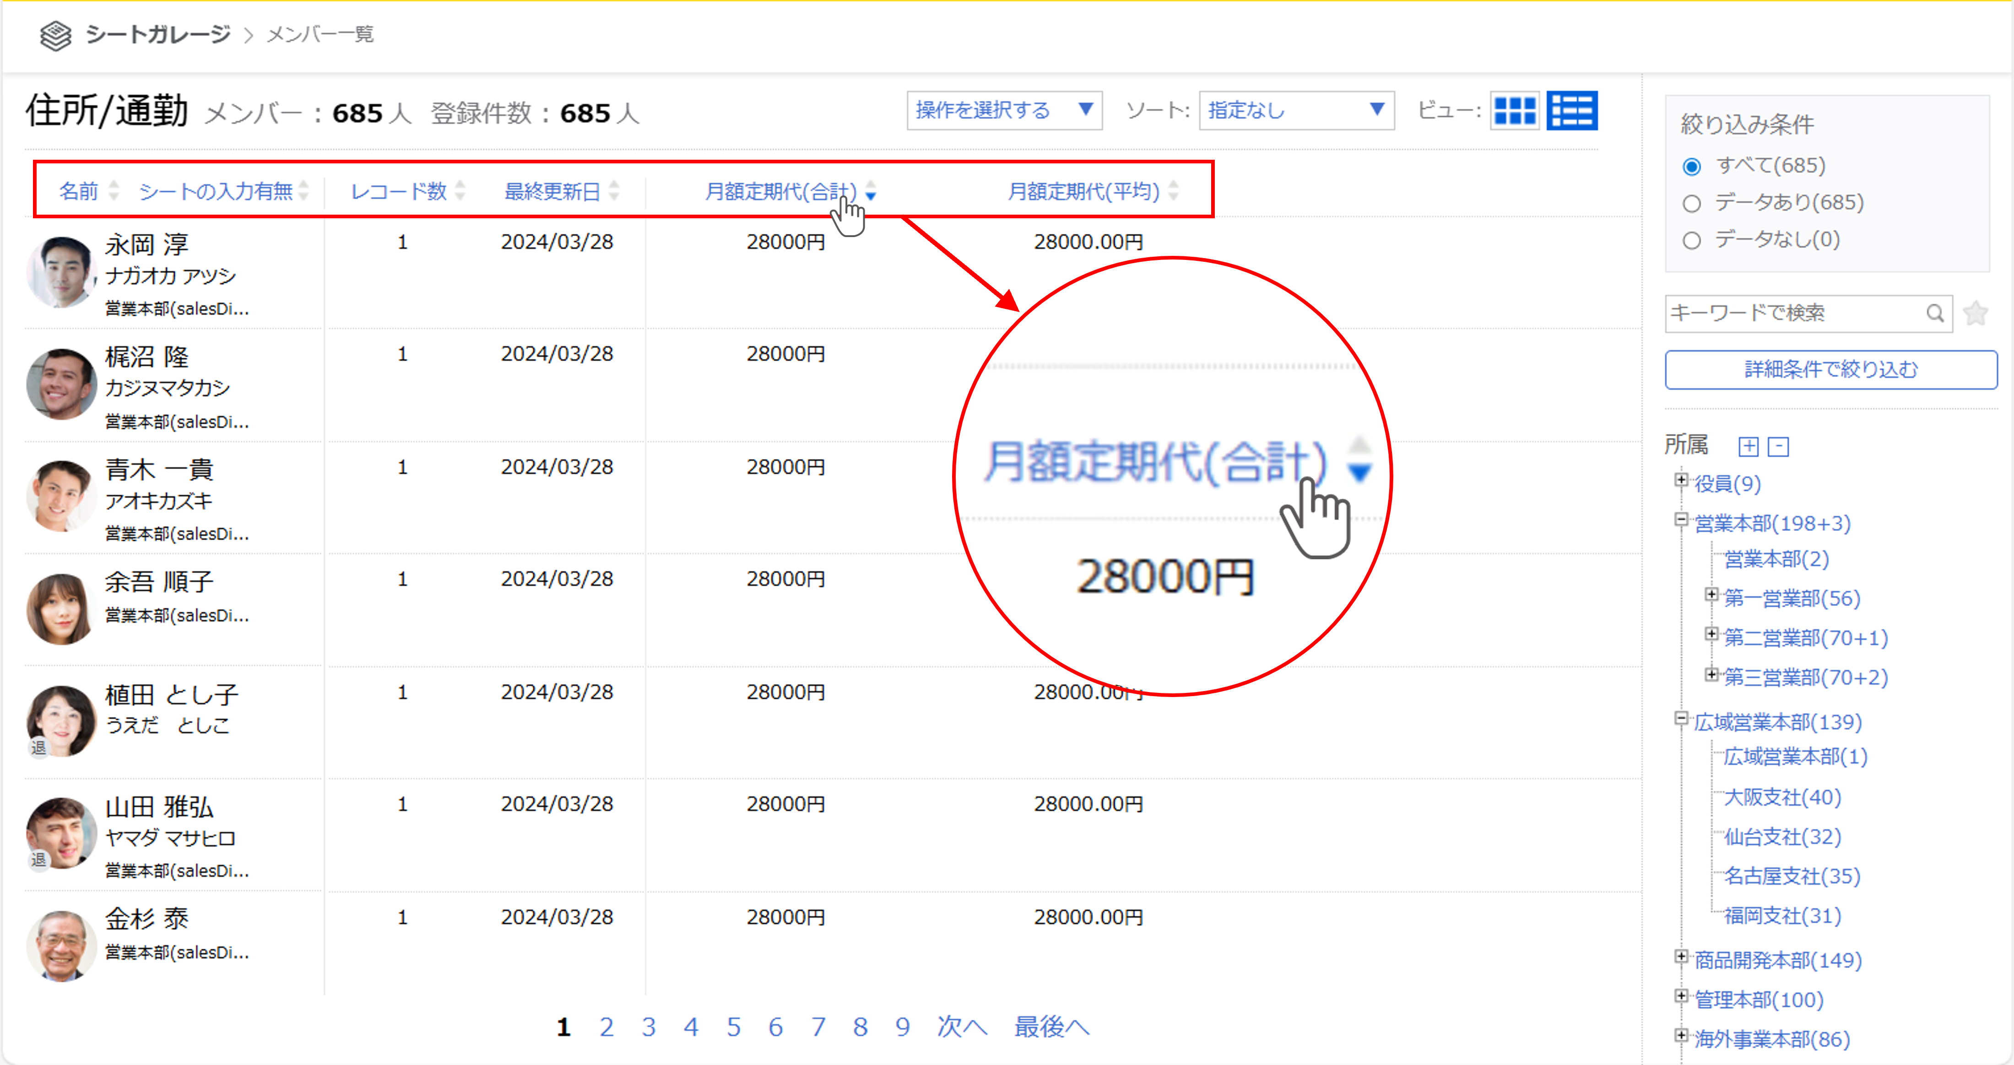Click the 詳細条件で絞り込む button

click(x=1830, y=369)
